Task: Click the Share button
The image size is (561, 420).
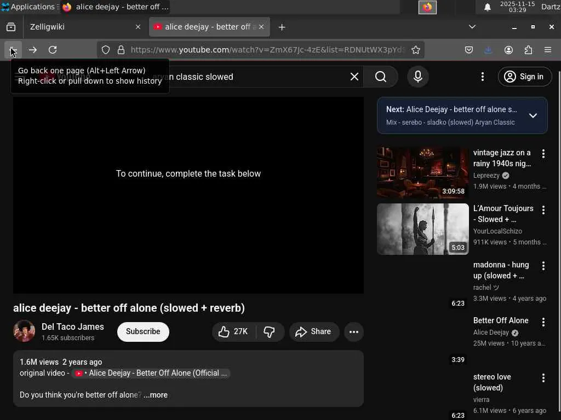Action: [313, 332]
